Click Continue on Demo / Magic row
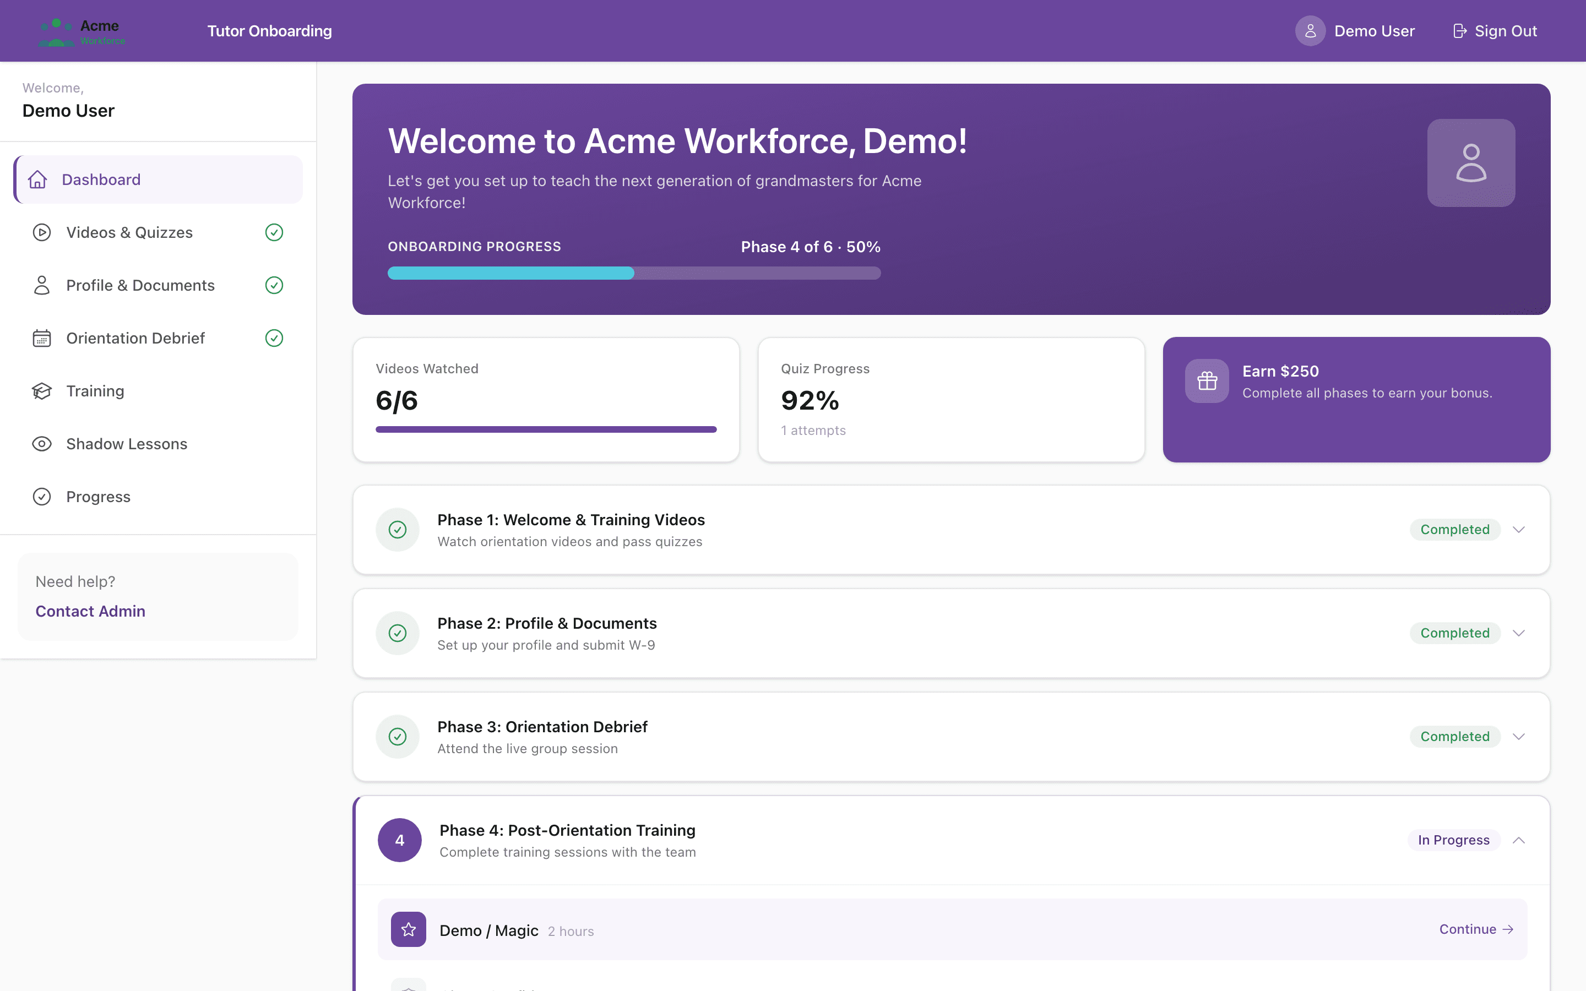This screenshot has height=991, width=1586. click(x=1476, y=929)
